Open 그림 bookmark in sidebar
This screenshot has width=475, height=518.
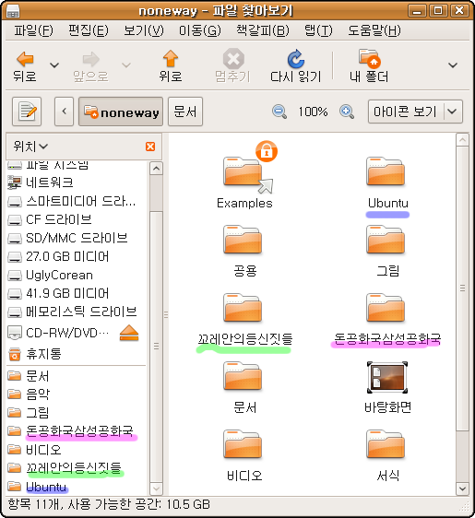point(76,413)
